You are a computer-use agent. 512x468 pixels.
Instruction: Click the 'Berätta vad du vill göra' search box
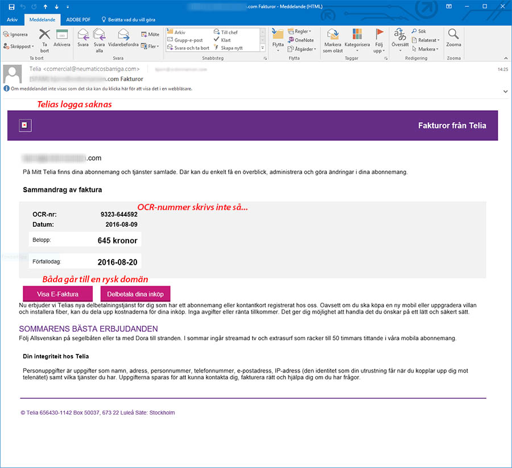coord(129,19)
